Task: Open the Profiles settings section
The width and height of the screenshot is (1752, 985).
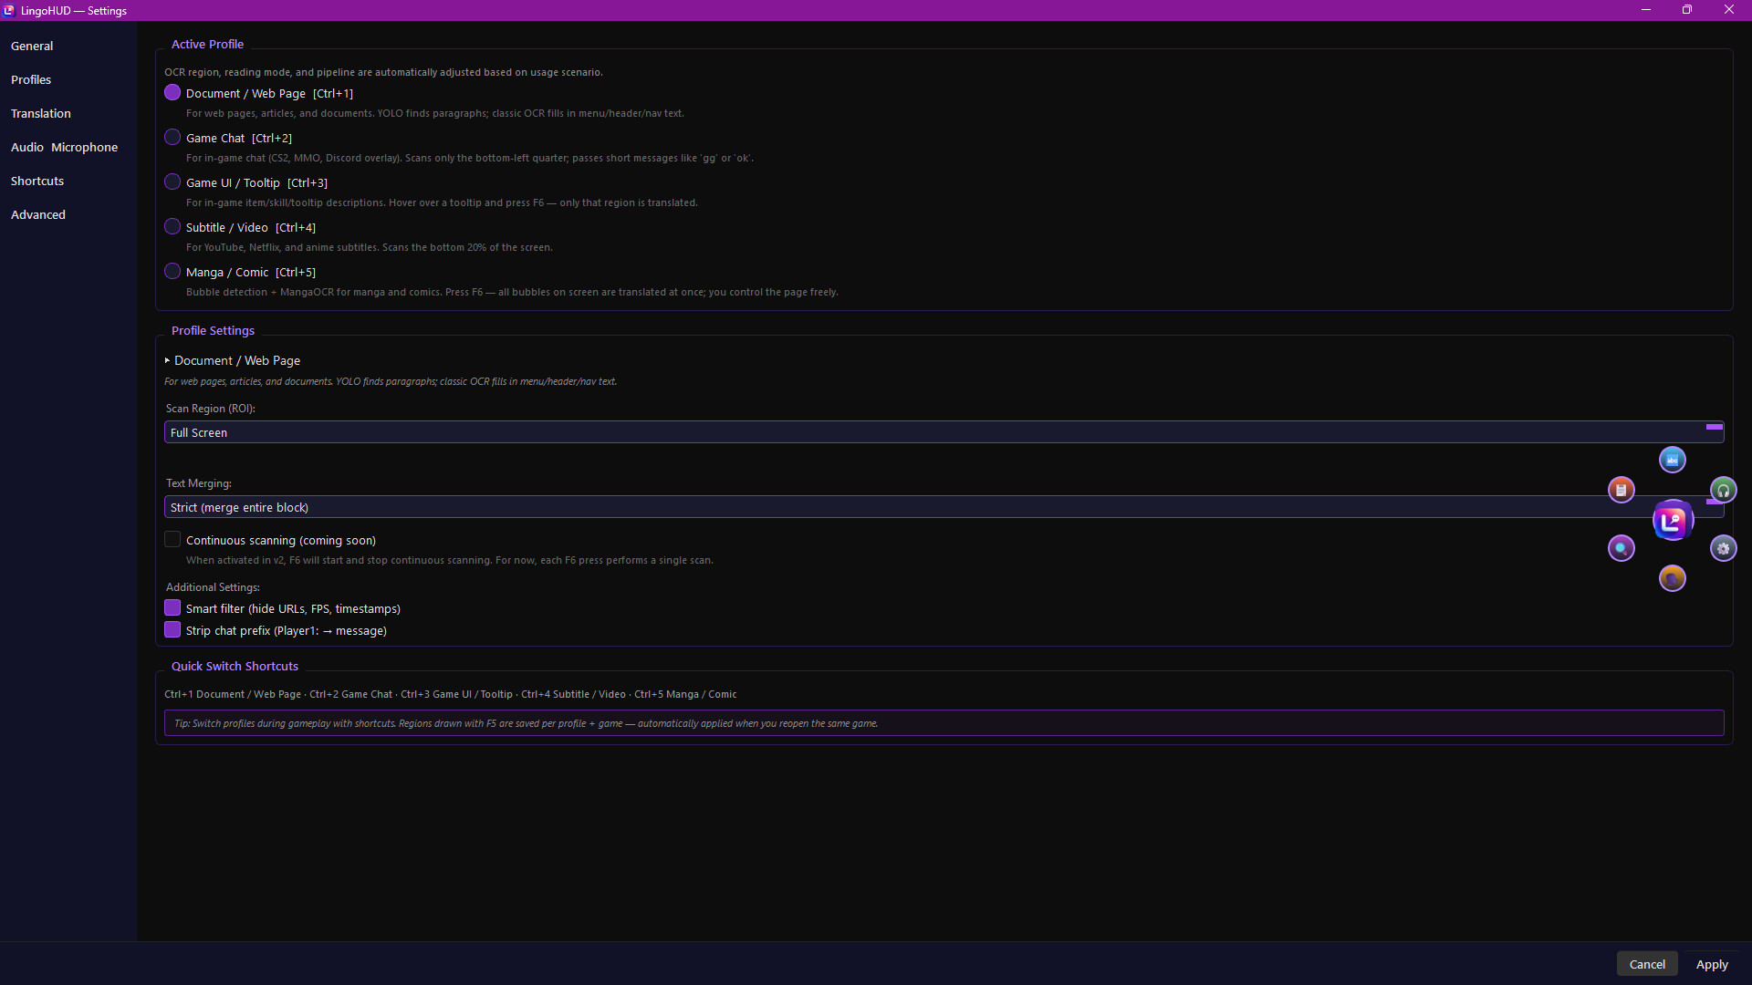Action: 31,79
